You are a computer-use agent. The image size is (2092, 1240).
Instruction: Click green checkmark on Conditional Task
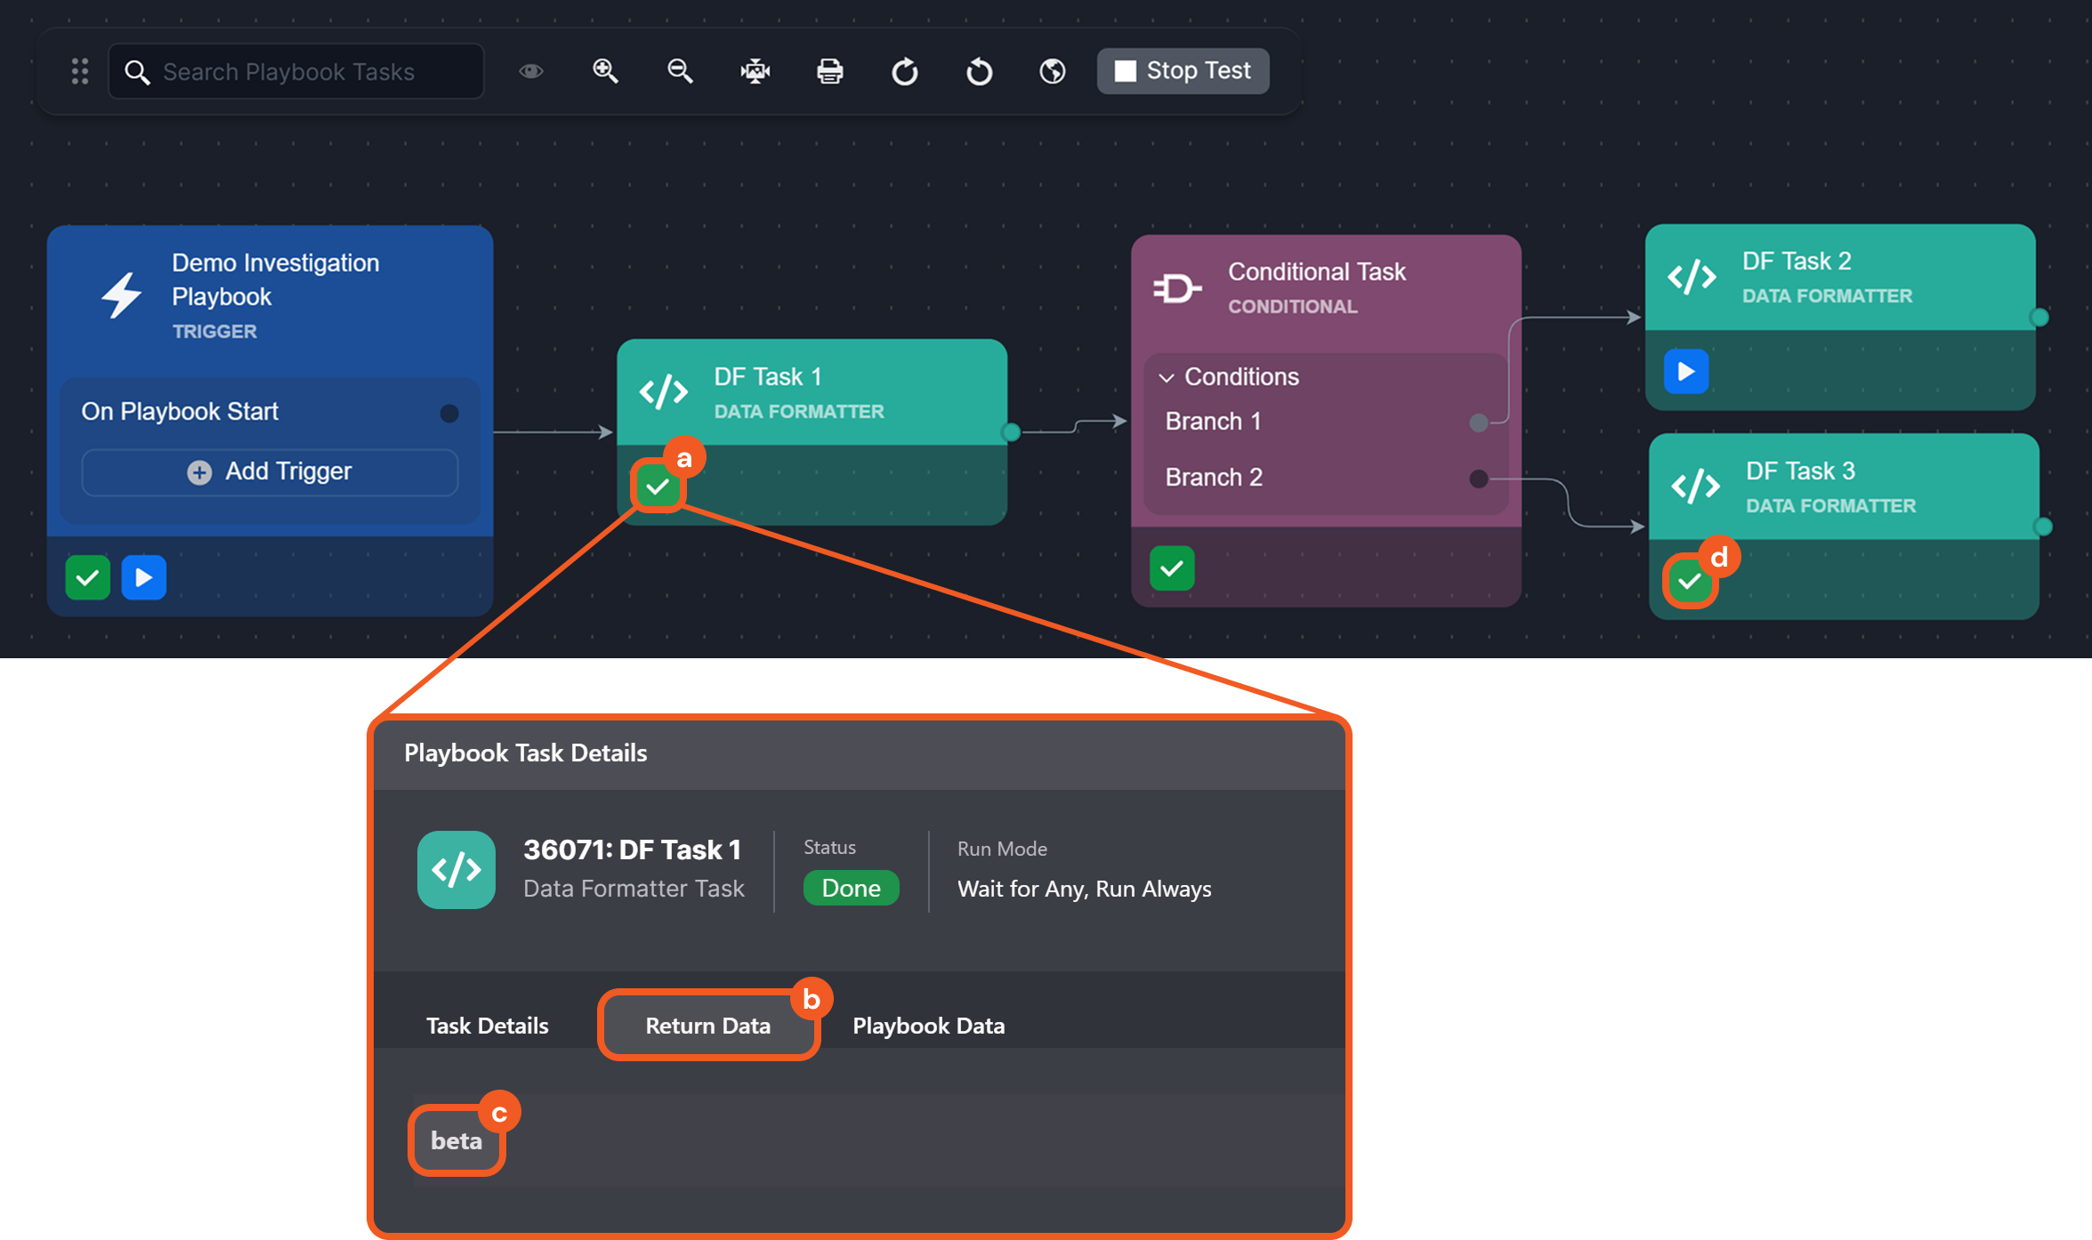pos(1171,568)
